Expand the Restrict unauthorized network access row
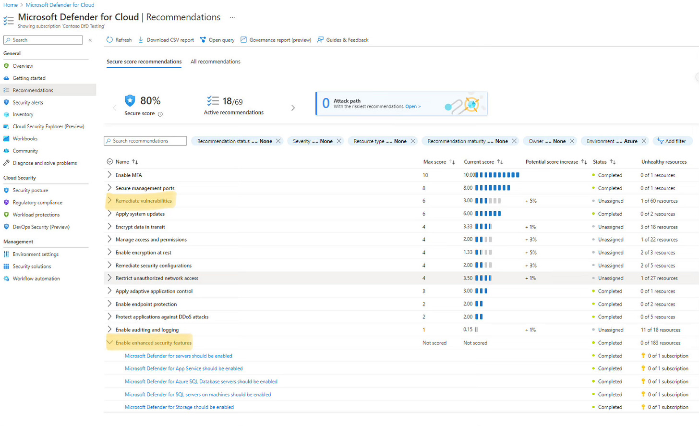Image resolution: width=699 pixels, height=426 pixels. (109, 278)
